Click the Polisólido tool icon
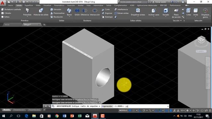Screen dimensions: 212x119 (27, 11)
